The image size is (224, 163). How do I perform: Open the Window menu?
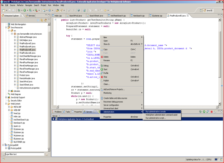point(56,5)
